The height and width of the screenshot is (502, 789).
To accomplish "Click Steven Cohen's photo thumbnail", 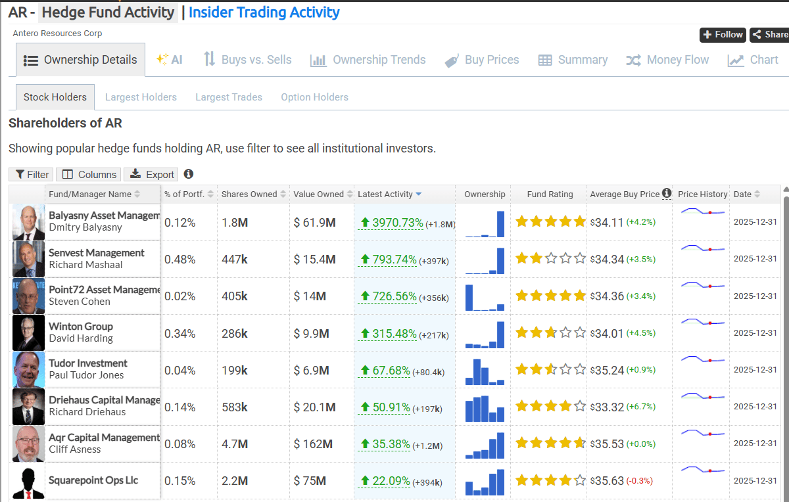I will [x=28, y=296].
